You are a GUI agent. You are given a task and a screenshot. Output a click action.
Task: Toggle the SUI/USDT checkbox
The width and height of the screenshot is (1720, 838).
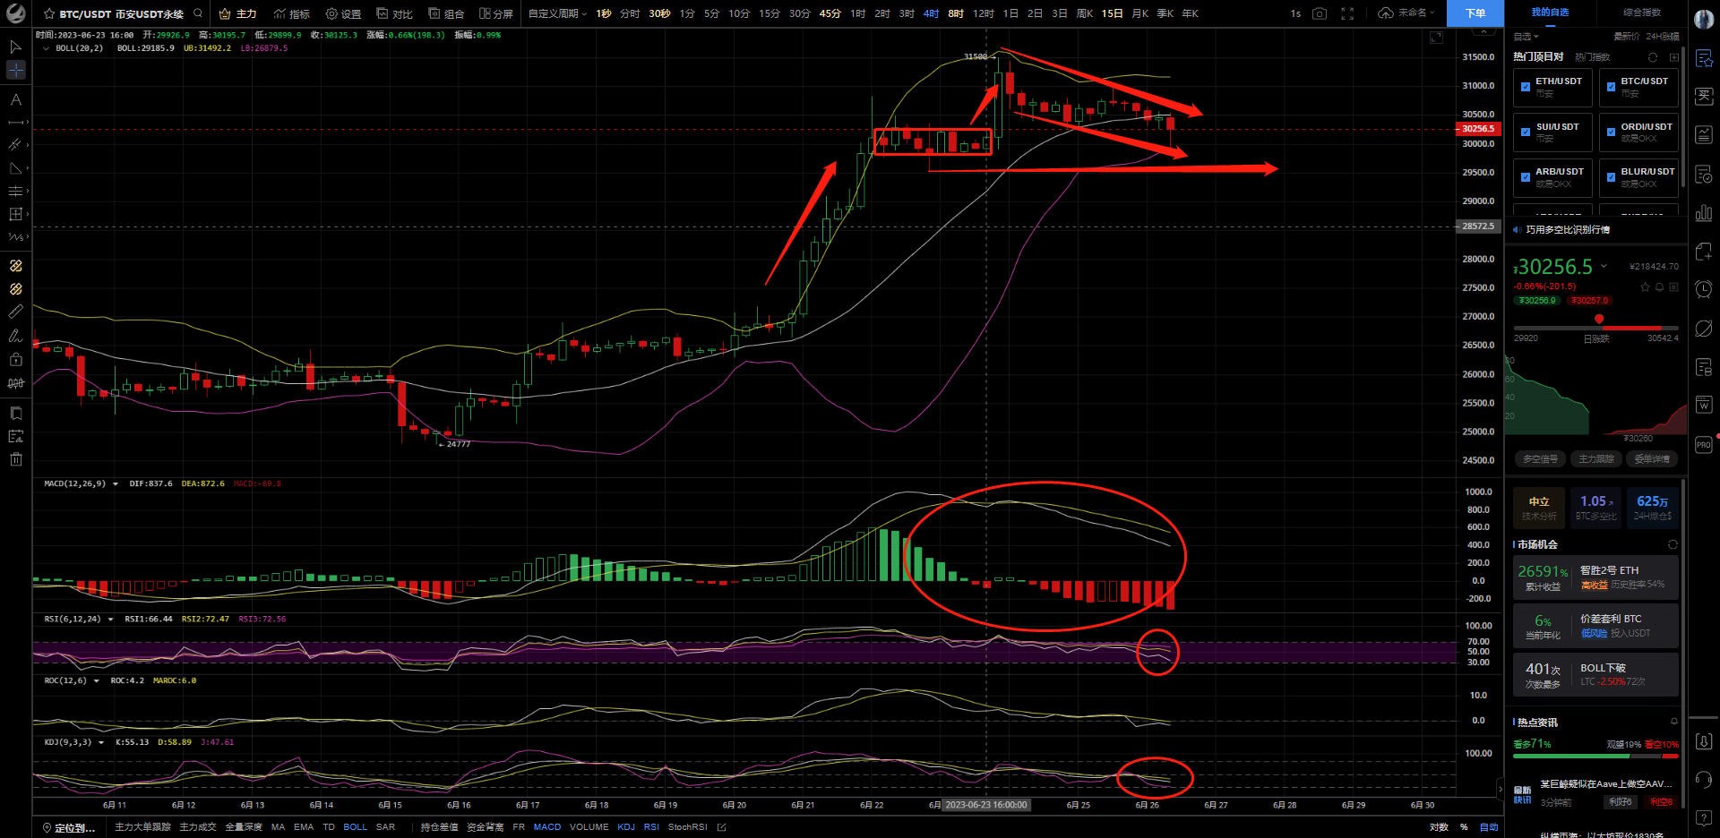coord(1526,133)
